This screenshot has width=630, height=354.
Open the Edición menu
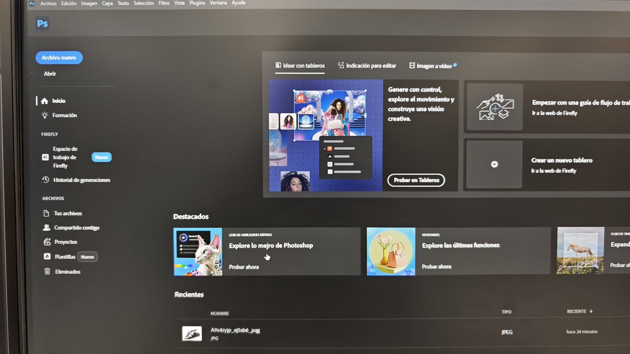point(69,3)
